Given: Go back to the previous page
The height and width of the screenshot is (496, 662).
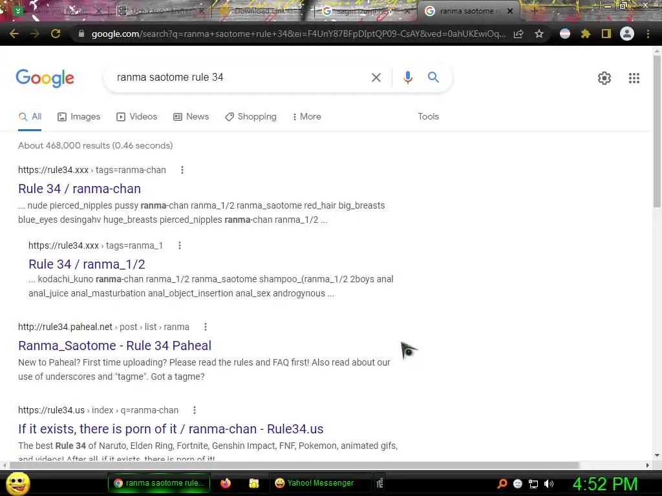Looking at the screenshot, I should [14, 34].
